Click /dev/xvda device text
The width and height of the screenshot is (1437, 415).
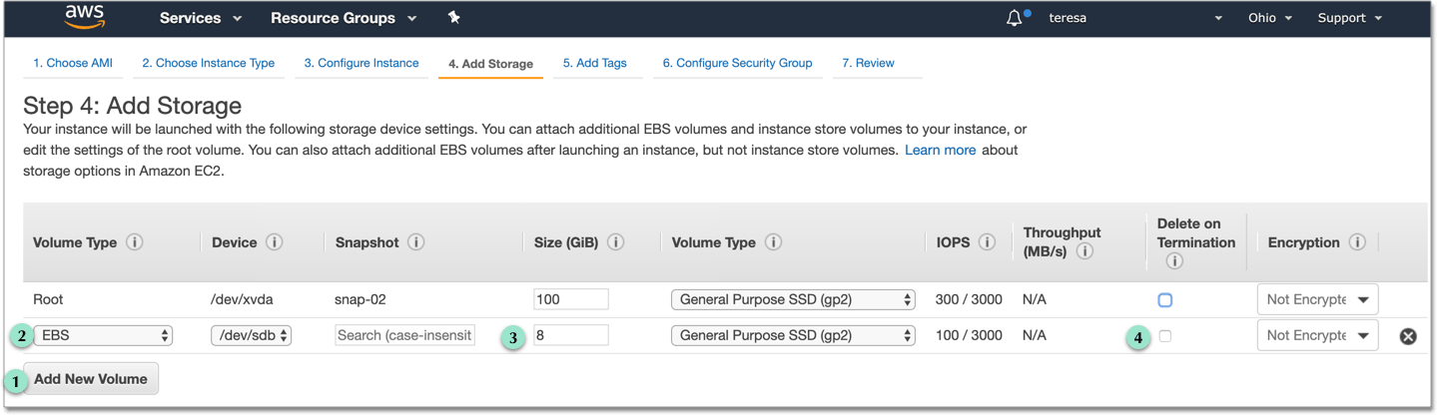[x=242, y=299]
